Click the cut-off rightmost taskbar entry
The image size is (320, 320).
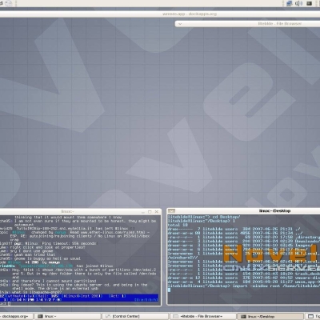[x=313, y=317]
